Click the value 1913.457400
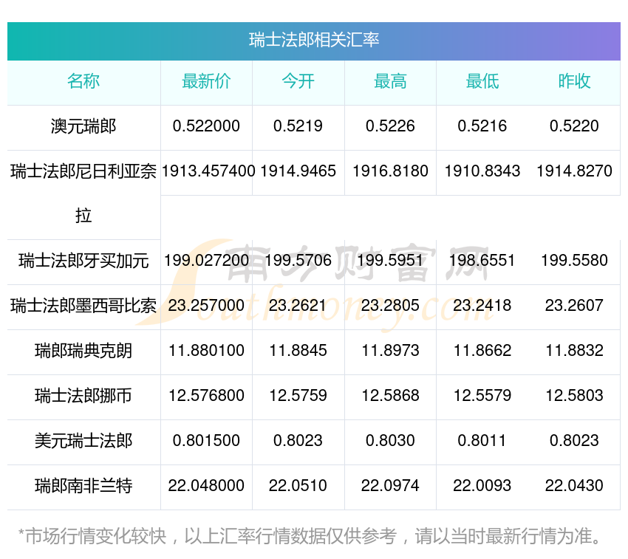 [x=208, y=171]
